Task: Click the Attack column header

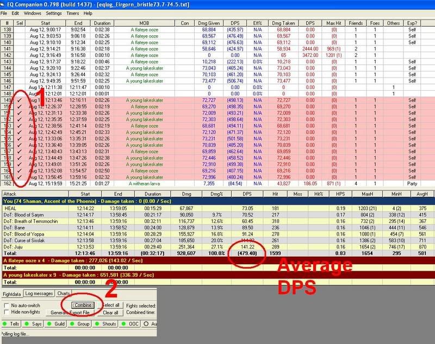Action: pyautogui.click(x=35, y=194)
